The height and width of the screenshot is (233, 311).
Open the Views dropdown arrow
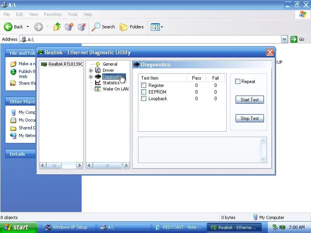click(162, 27)
